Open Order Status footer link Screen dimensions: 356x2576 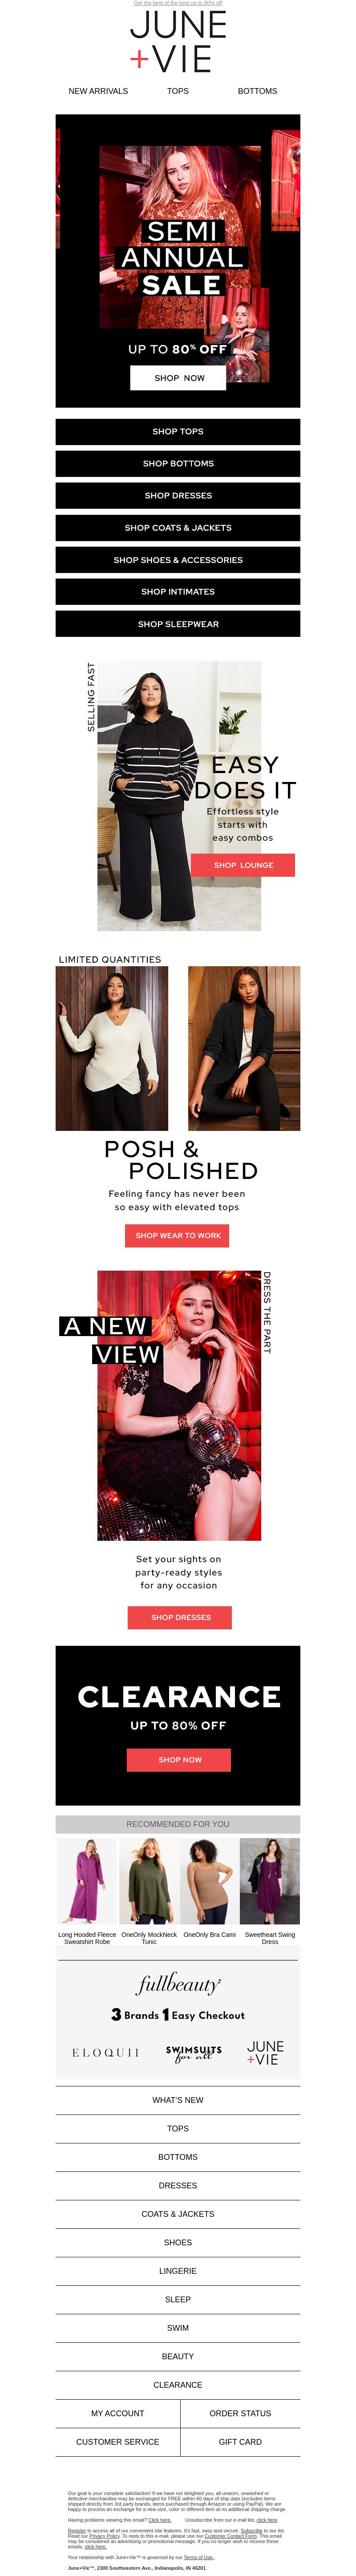(240, 2413)
